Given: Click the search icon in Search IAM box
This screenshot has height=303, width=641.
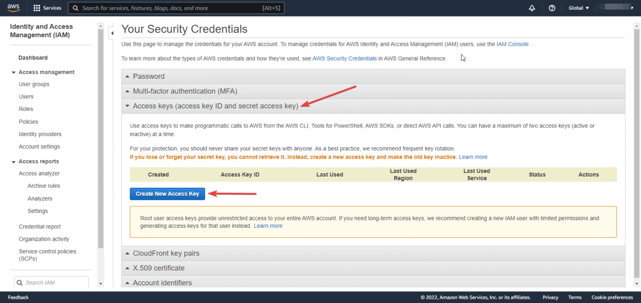Looking at the screenshot, I should point(19,283).
